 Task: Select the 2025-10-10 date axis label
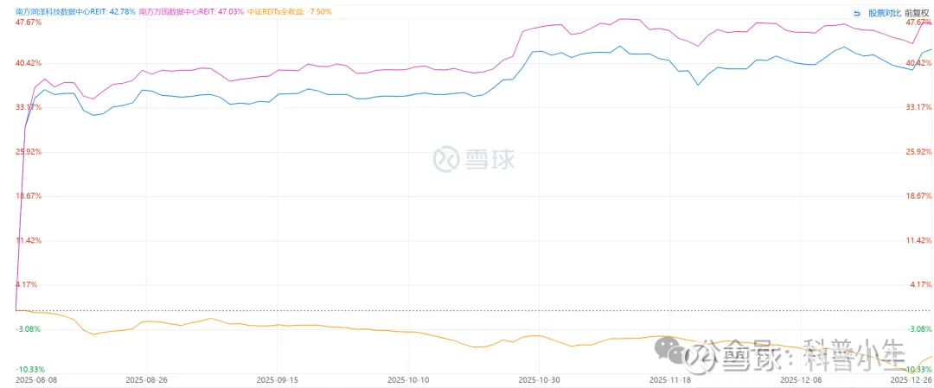click(x=407, y=378)
